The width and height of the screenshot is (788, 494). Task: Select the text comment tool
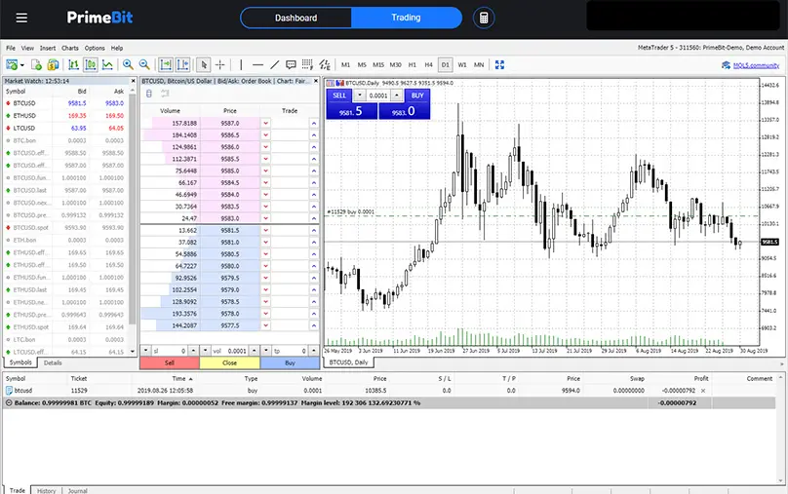pyautogui.click(x=291, y=64)
